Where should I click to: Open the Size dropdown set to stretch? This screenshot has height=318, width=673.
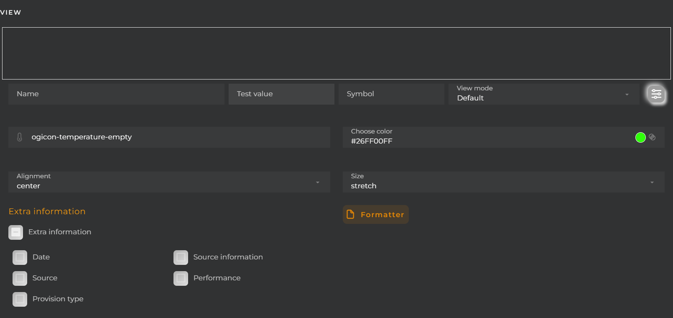coord(504,182)
